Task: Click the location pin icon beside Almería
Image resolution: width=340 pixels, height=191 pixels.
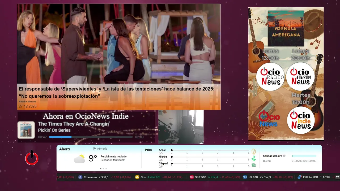Action: pos(94,149)
